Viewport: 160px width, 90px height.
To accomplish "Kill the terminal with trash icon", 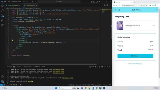I will coord(102,67).
